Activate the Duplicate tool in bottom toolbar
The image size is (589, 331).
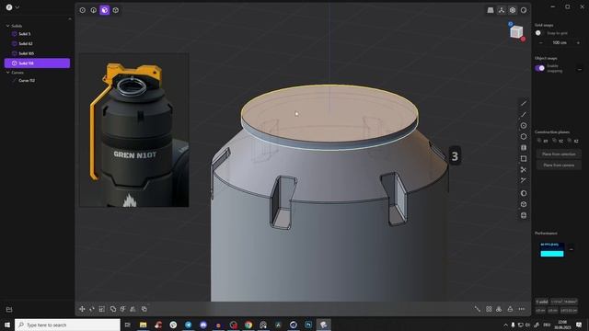pyautogui.click(x=144, y=309)
